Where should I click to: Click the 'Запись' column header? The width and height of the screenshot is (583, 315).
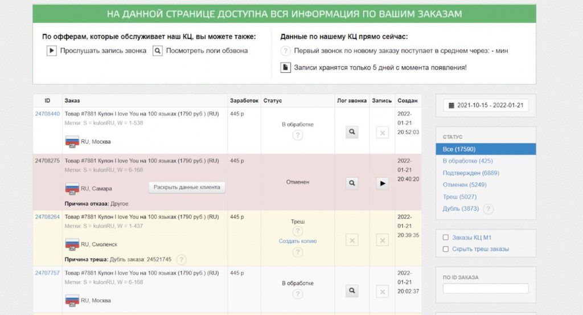click(x=382, y=101)
